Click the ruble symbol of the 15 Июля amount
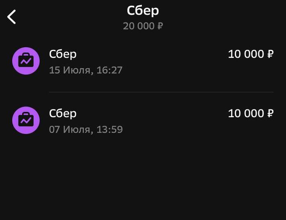This screenshot has width=286, height=220. pyautogui.click(x=270, y=54)
